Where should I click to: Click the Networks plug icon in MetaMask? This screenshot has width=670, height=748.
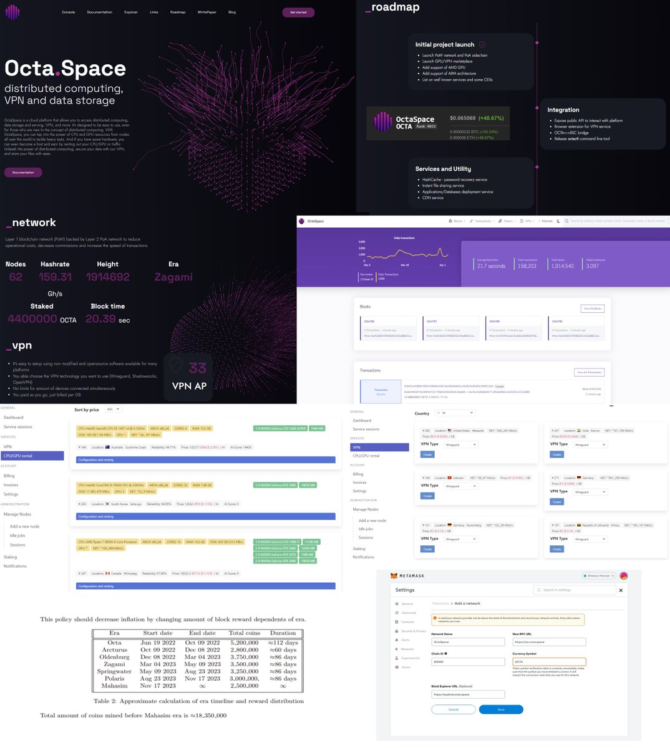pyautogui.click(x=397, y=649)
